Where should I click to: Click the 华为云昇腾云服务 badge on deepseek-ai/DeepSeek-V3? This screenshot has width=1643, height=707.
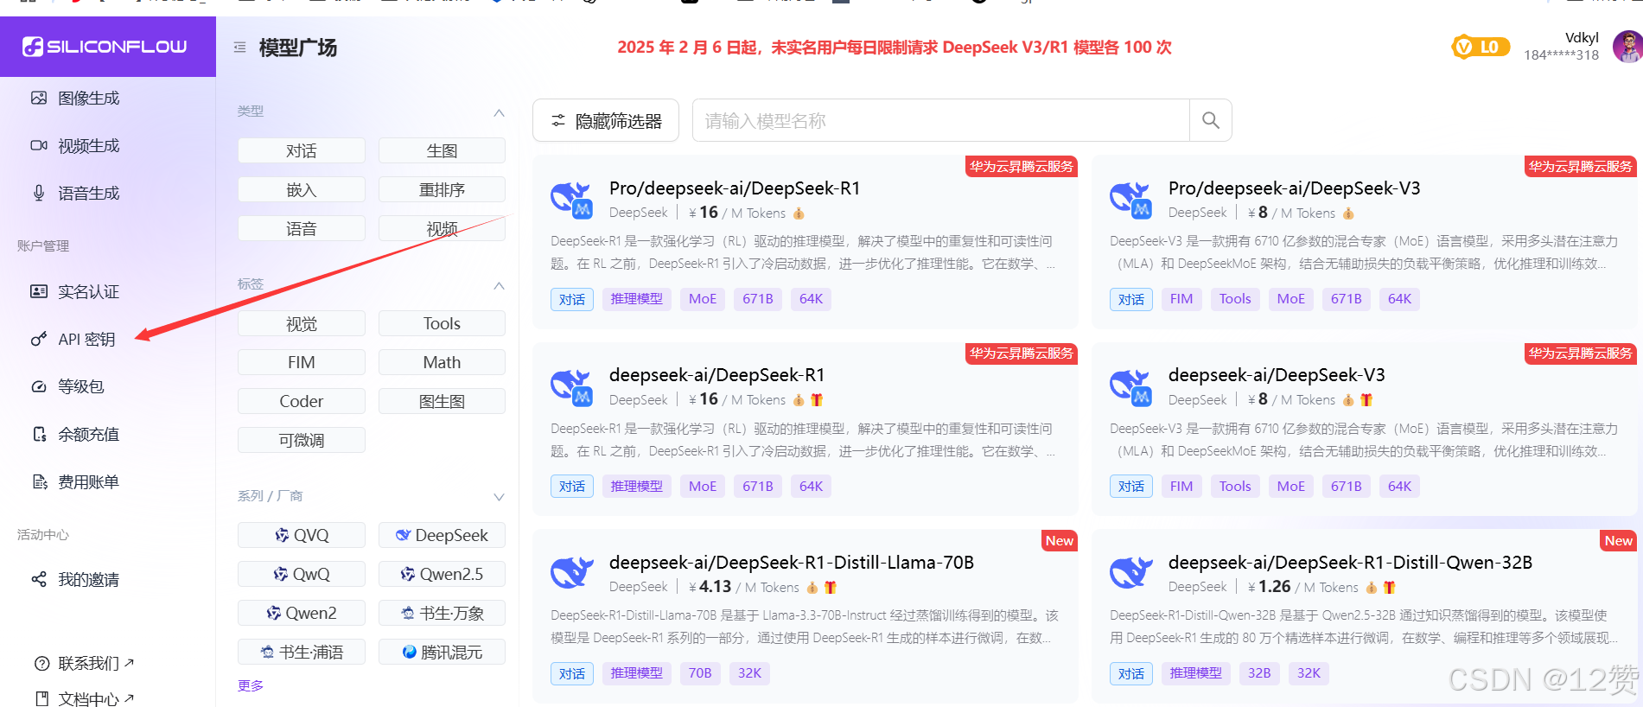(x=1581, y=353)
